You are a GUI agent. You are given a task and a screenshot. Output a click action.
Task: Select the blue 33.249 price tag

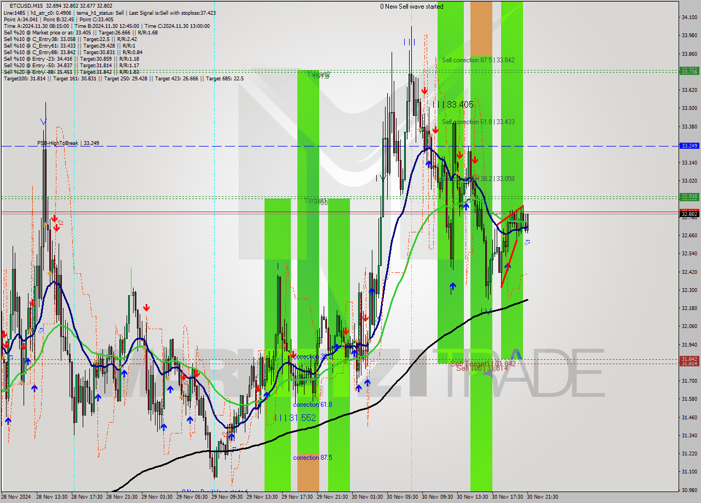coord(689,146)
